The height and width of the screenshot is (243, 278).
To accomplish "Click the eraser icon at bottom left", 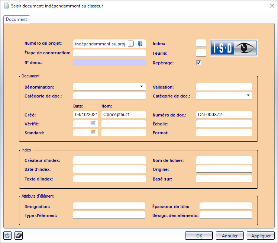I will point(18,236).
